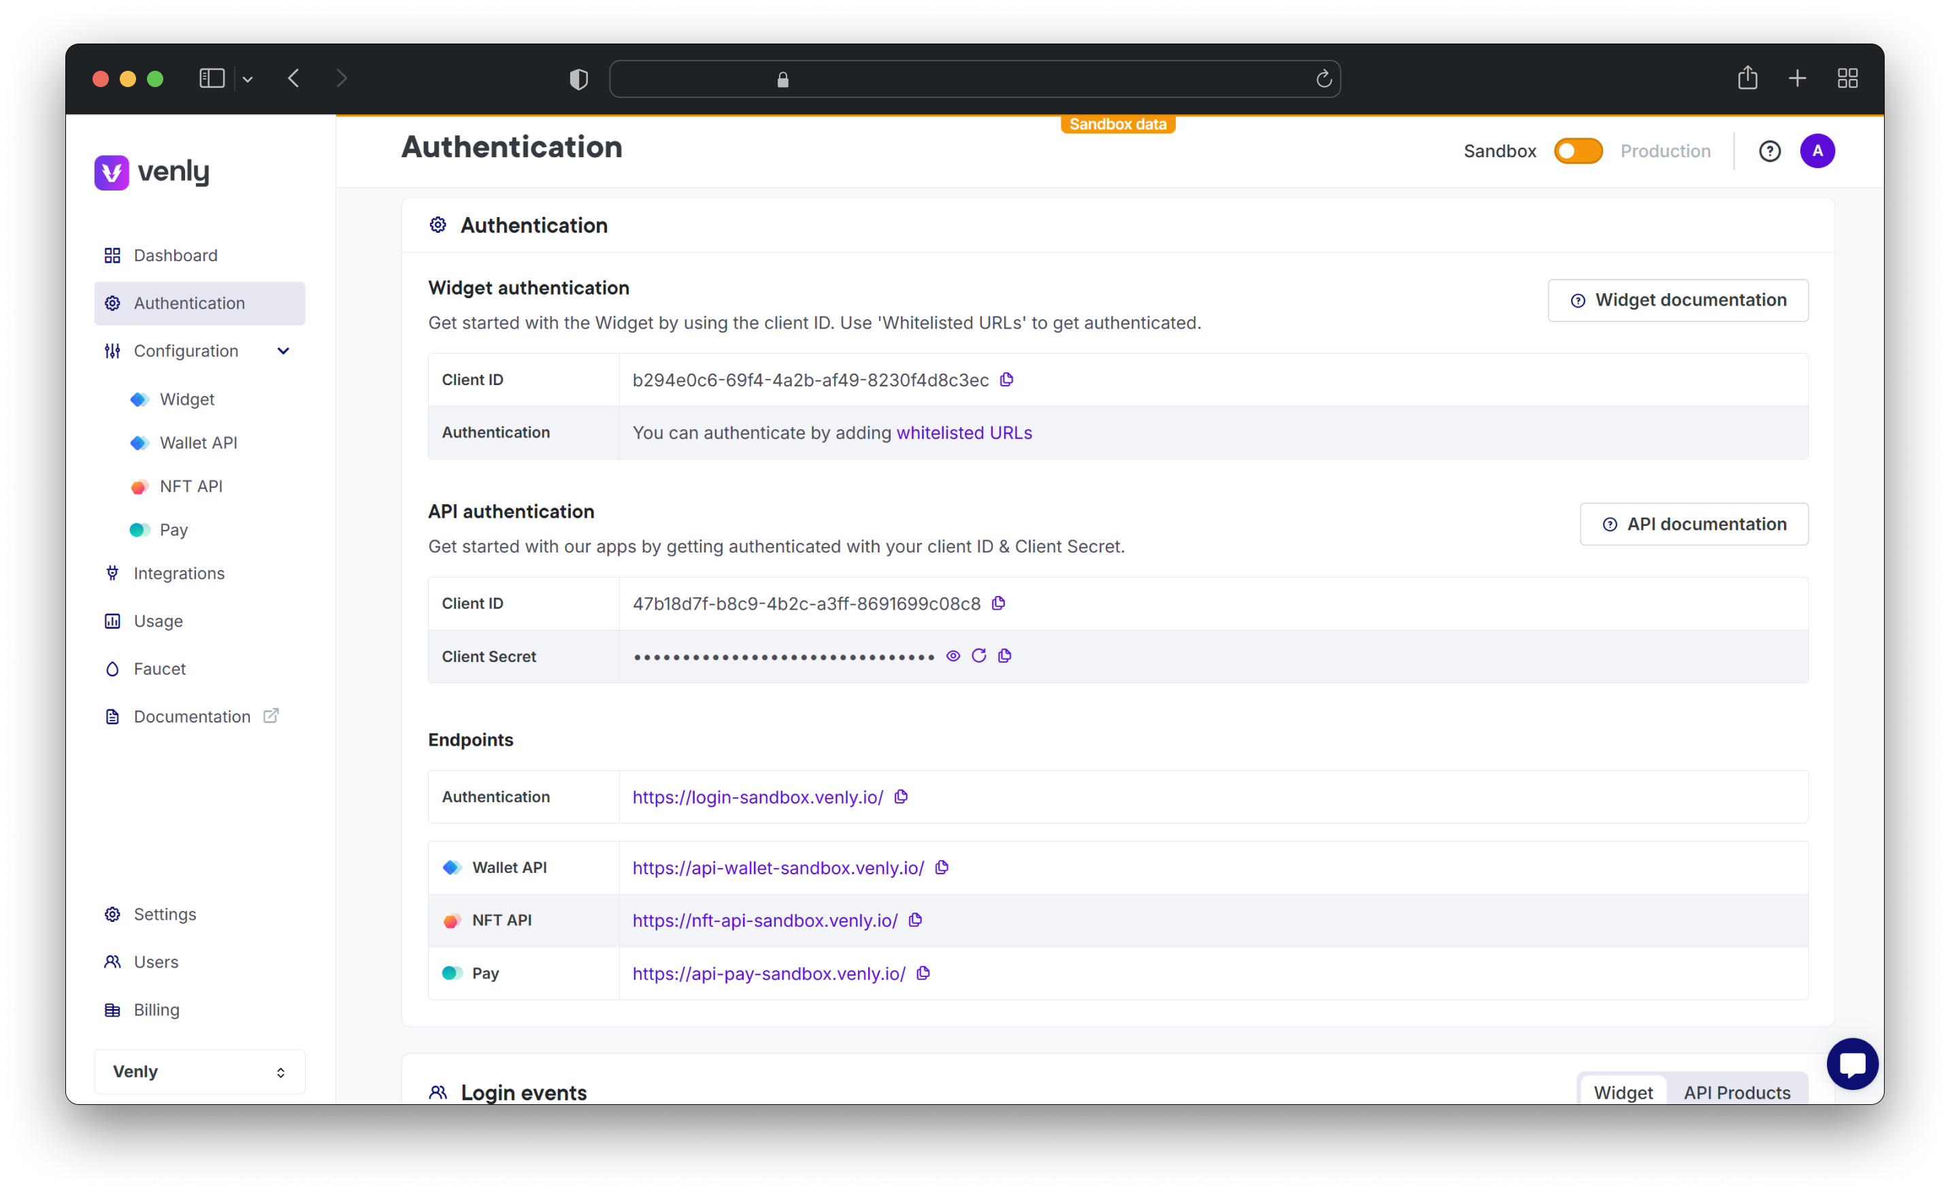Toggle visibility of the Client Secret value
1950x1192 pixels.
(953, 656)
